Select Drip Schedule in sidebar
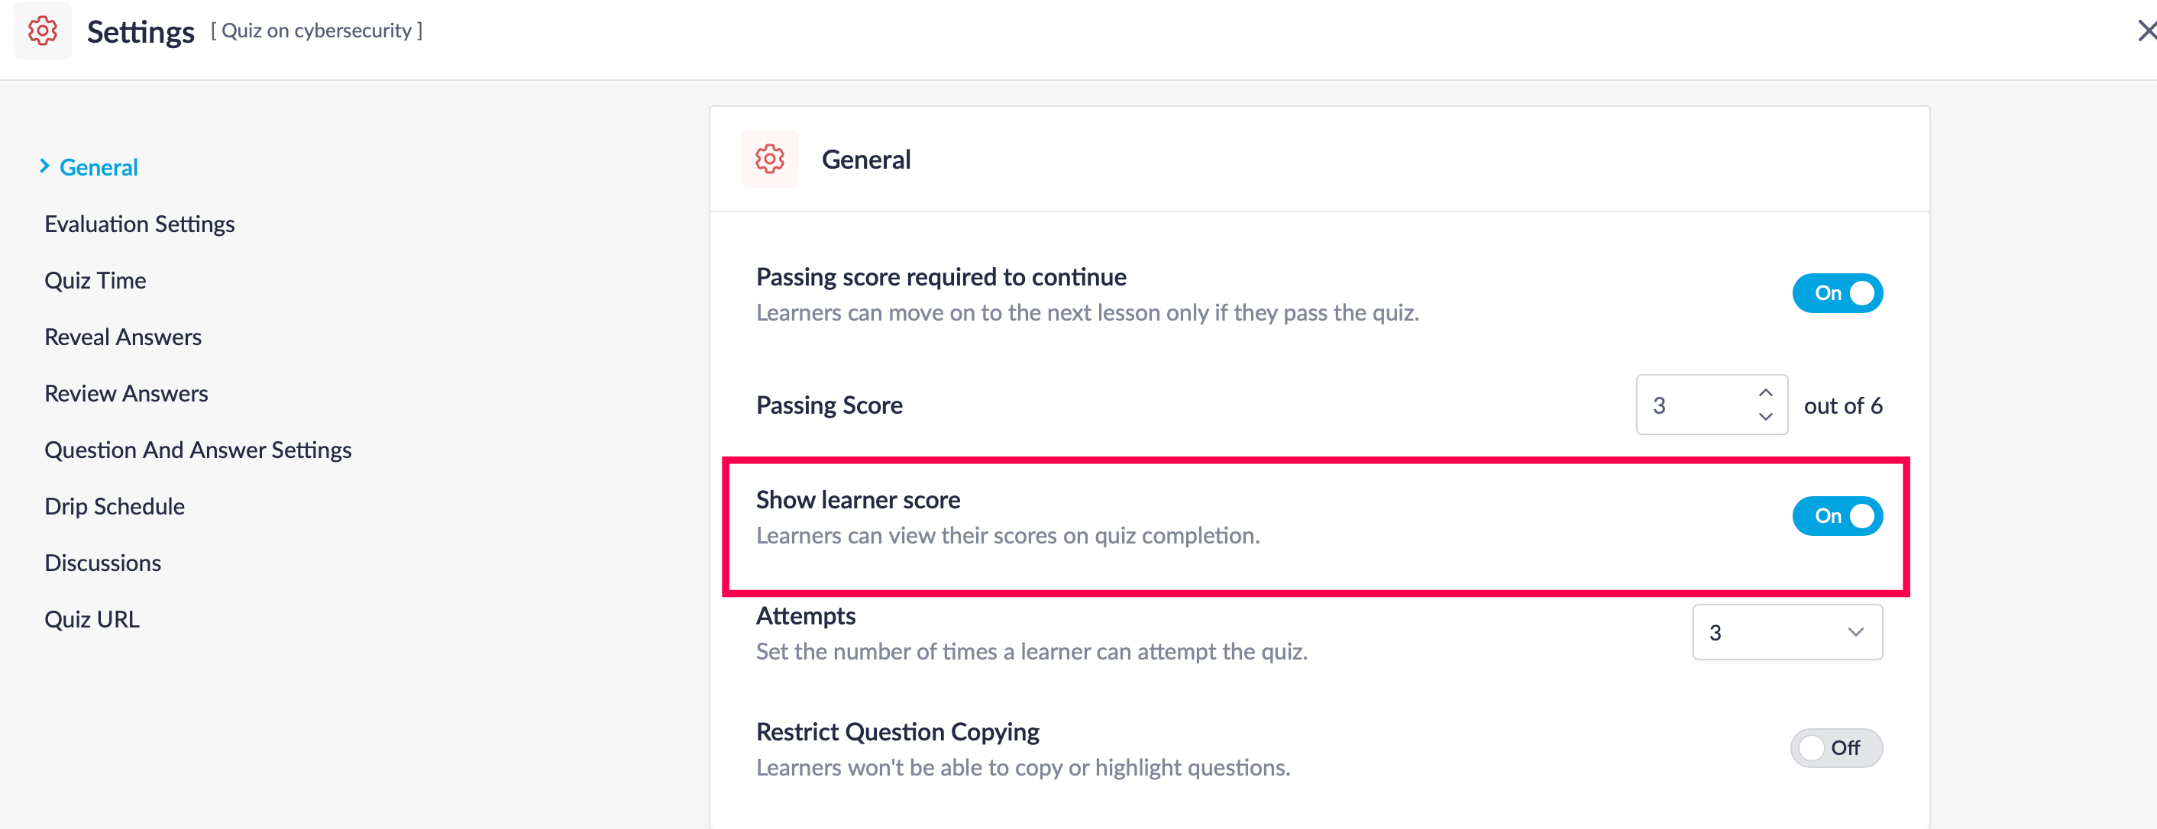Image resolution: width=2157 pixels, height=829 pixels. pos(115,506)
